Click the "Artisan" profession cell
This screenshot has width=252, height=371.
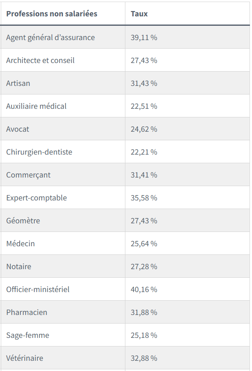[18, 83]
